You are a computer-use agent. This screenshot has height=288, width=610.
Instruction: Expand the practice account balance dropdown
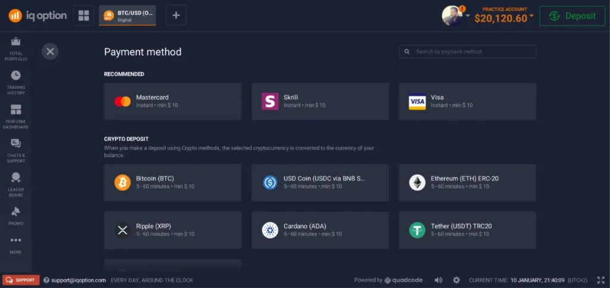tap(531, 17)
